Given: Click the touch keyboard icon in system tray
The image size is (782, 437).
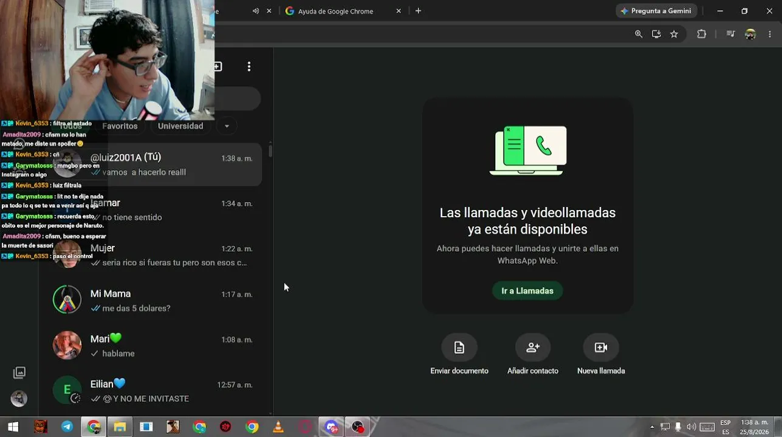Looking at the screenshot, I should [x=707, y=427].
